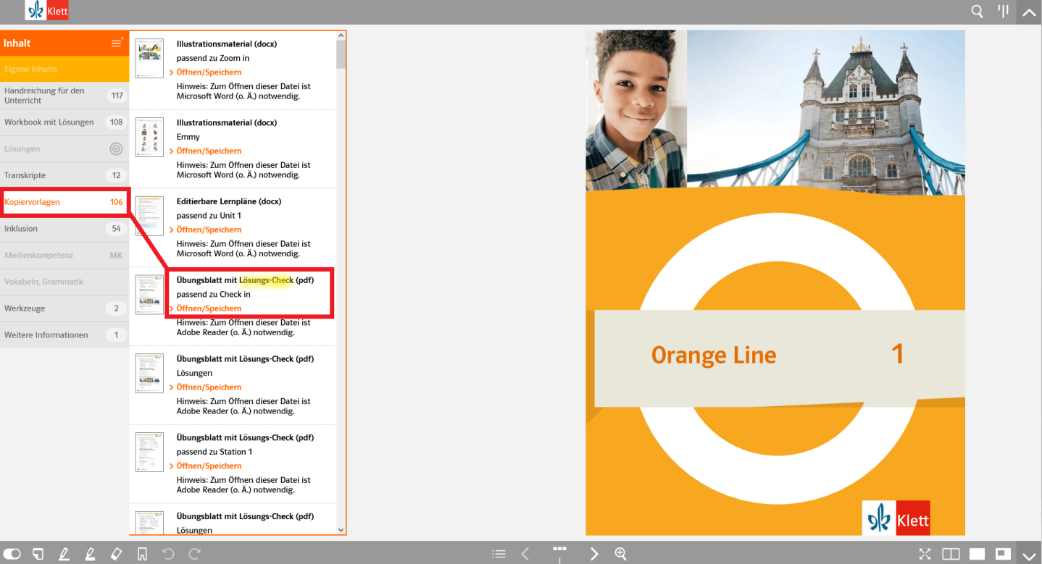The width and height of the screenshot is (1042, 564).
Task: Open Weitere Informationen section
Action: [x=64, y=335]
